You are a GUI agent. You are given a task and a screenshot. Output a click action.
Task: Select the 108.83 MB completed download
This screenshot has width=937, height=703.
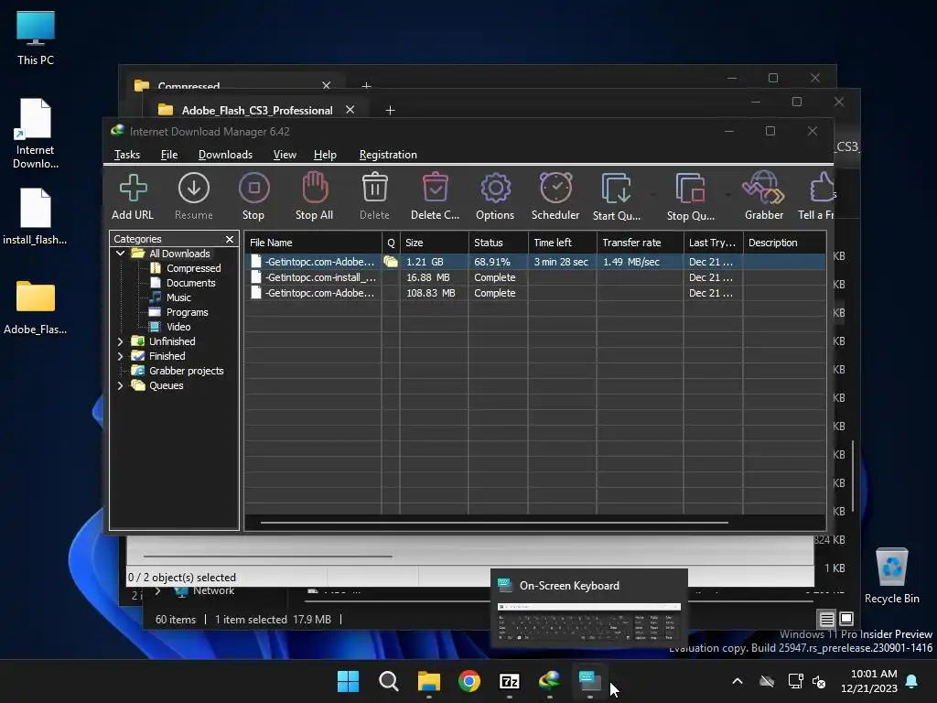coord(534,293)
